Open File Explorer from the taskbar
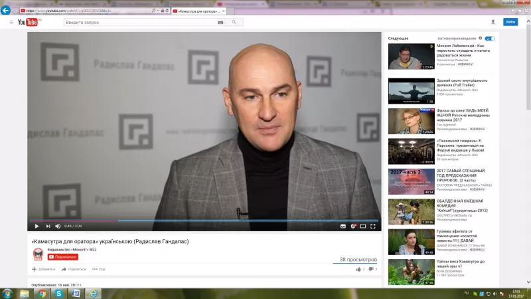Viewport: 531px width, 299px height. pos(25,294)
